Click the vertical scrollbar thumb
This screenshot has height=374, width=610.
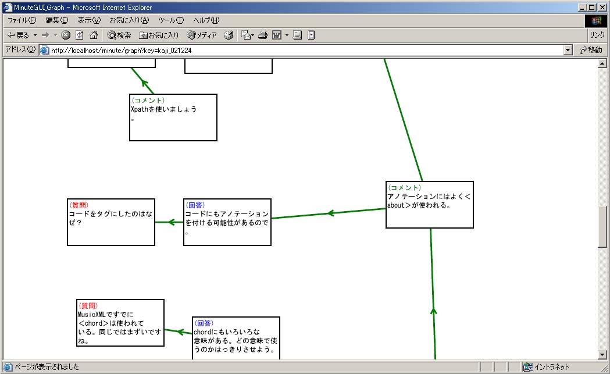click(x=602, y=226)
